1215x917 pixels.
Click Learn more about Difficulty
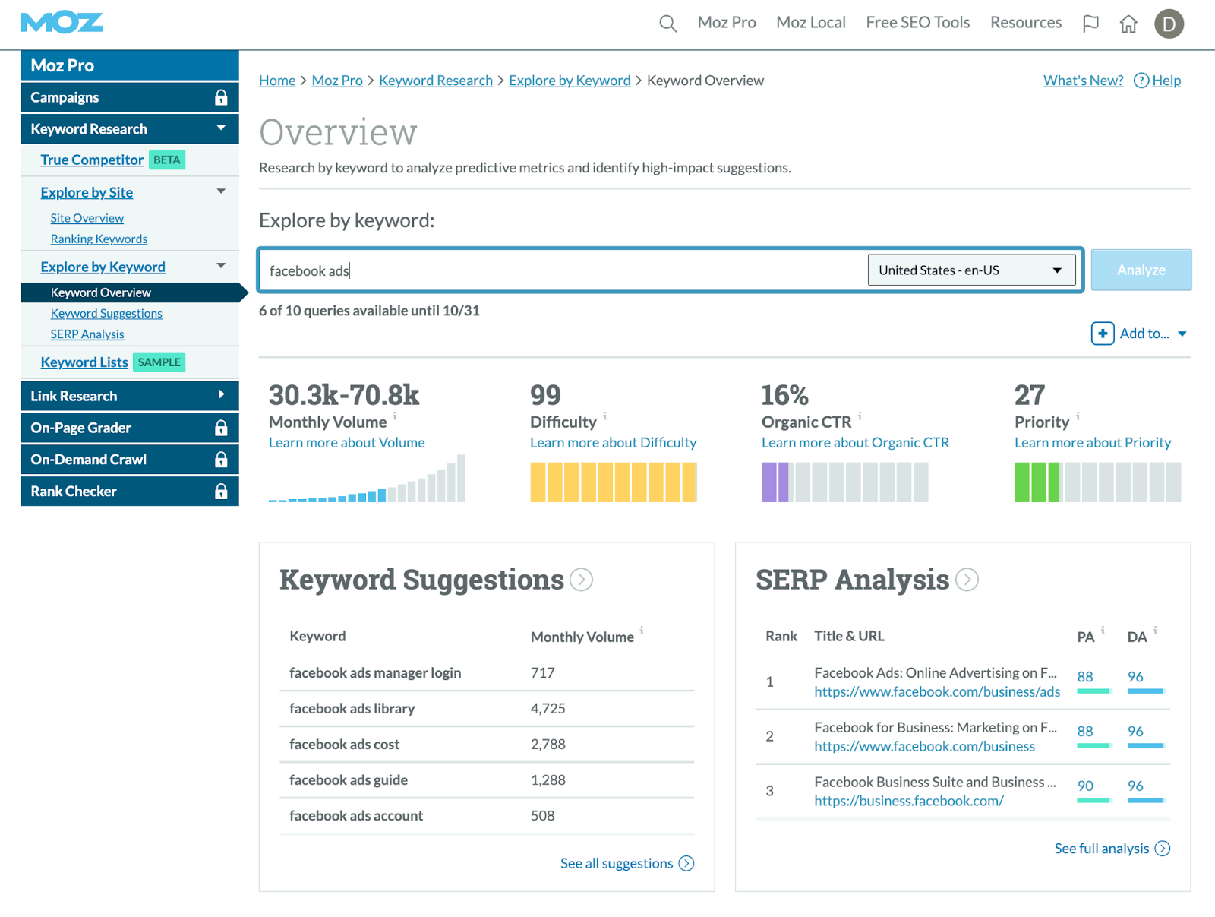613,443
